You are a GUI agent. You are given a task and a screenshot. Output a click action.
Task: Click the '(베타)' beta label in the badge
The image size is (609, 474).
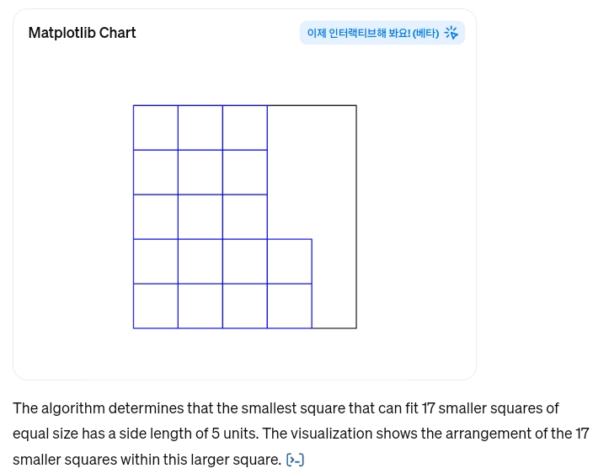(425, 33)
